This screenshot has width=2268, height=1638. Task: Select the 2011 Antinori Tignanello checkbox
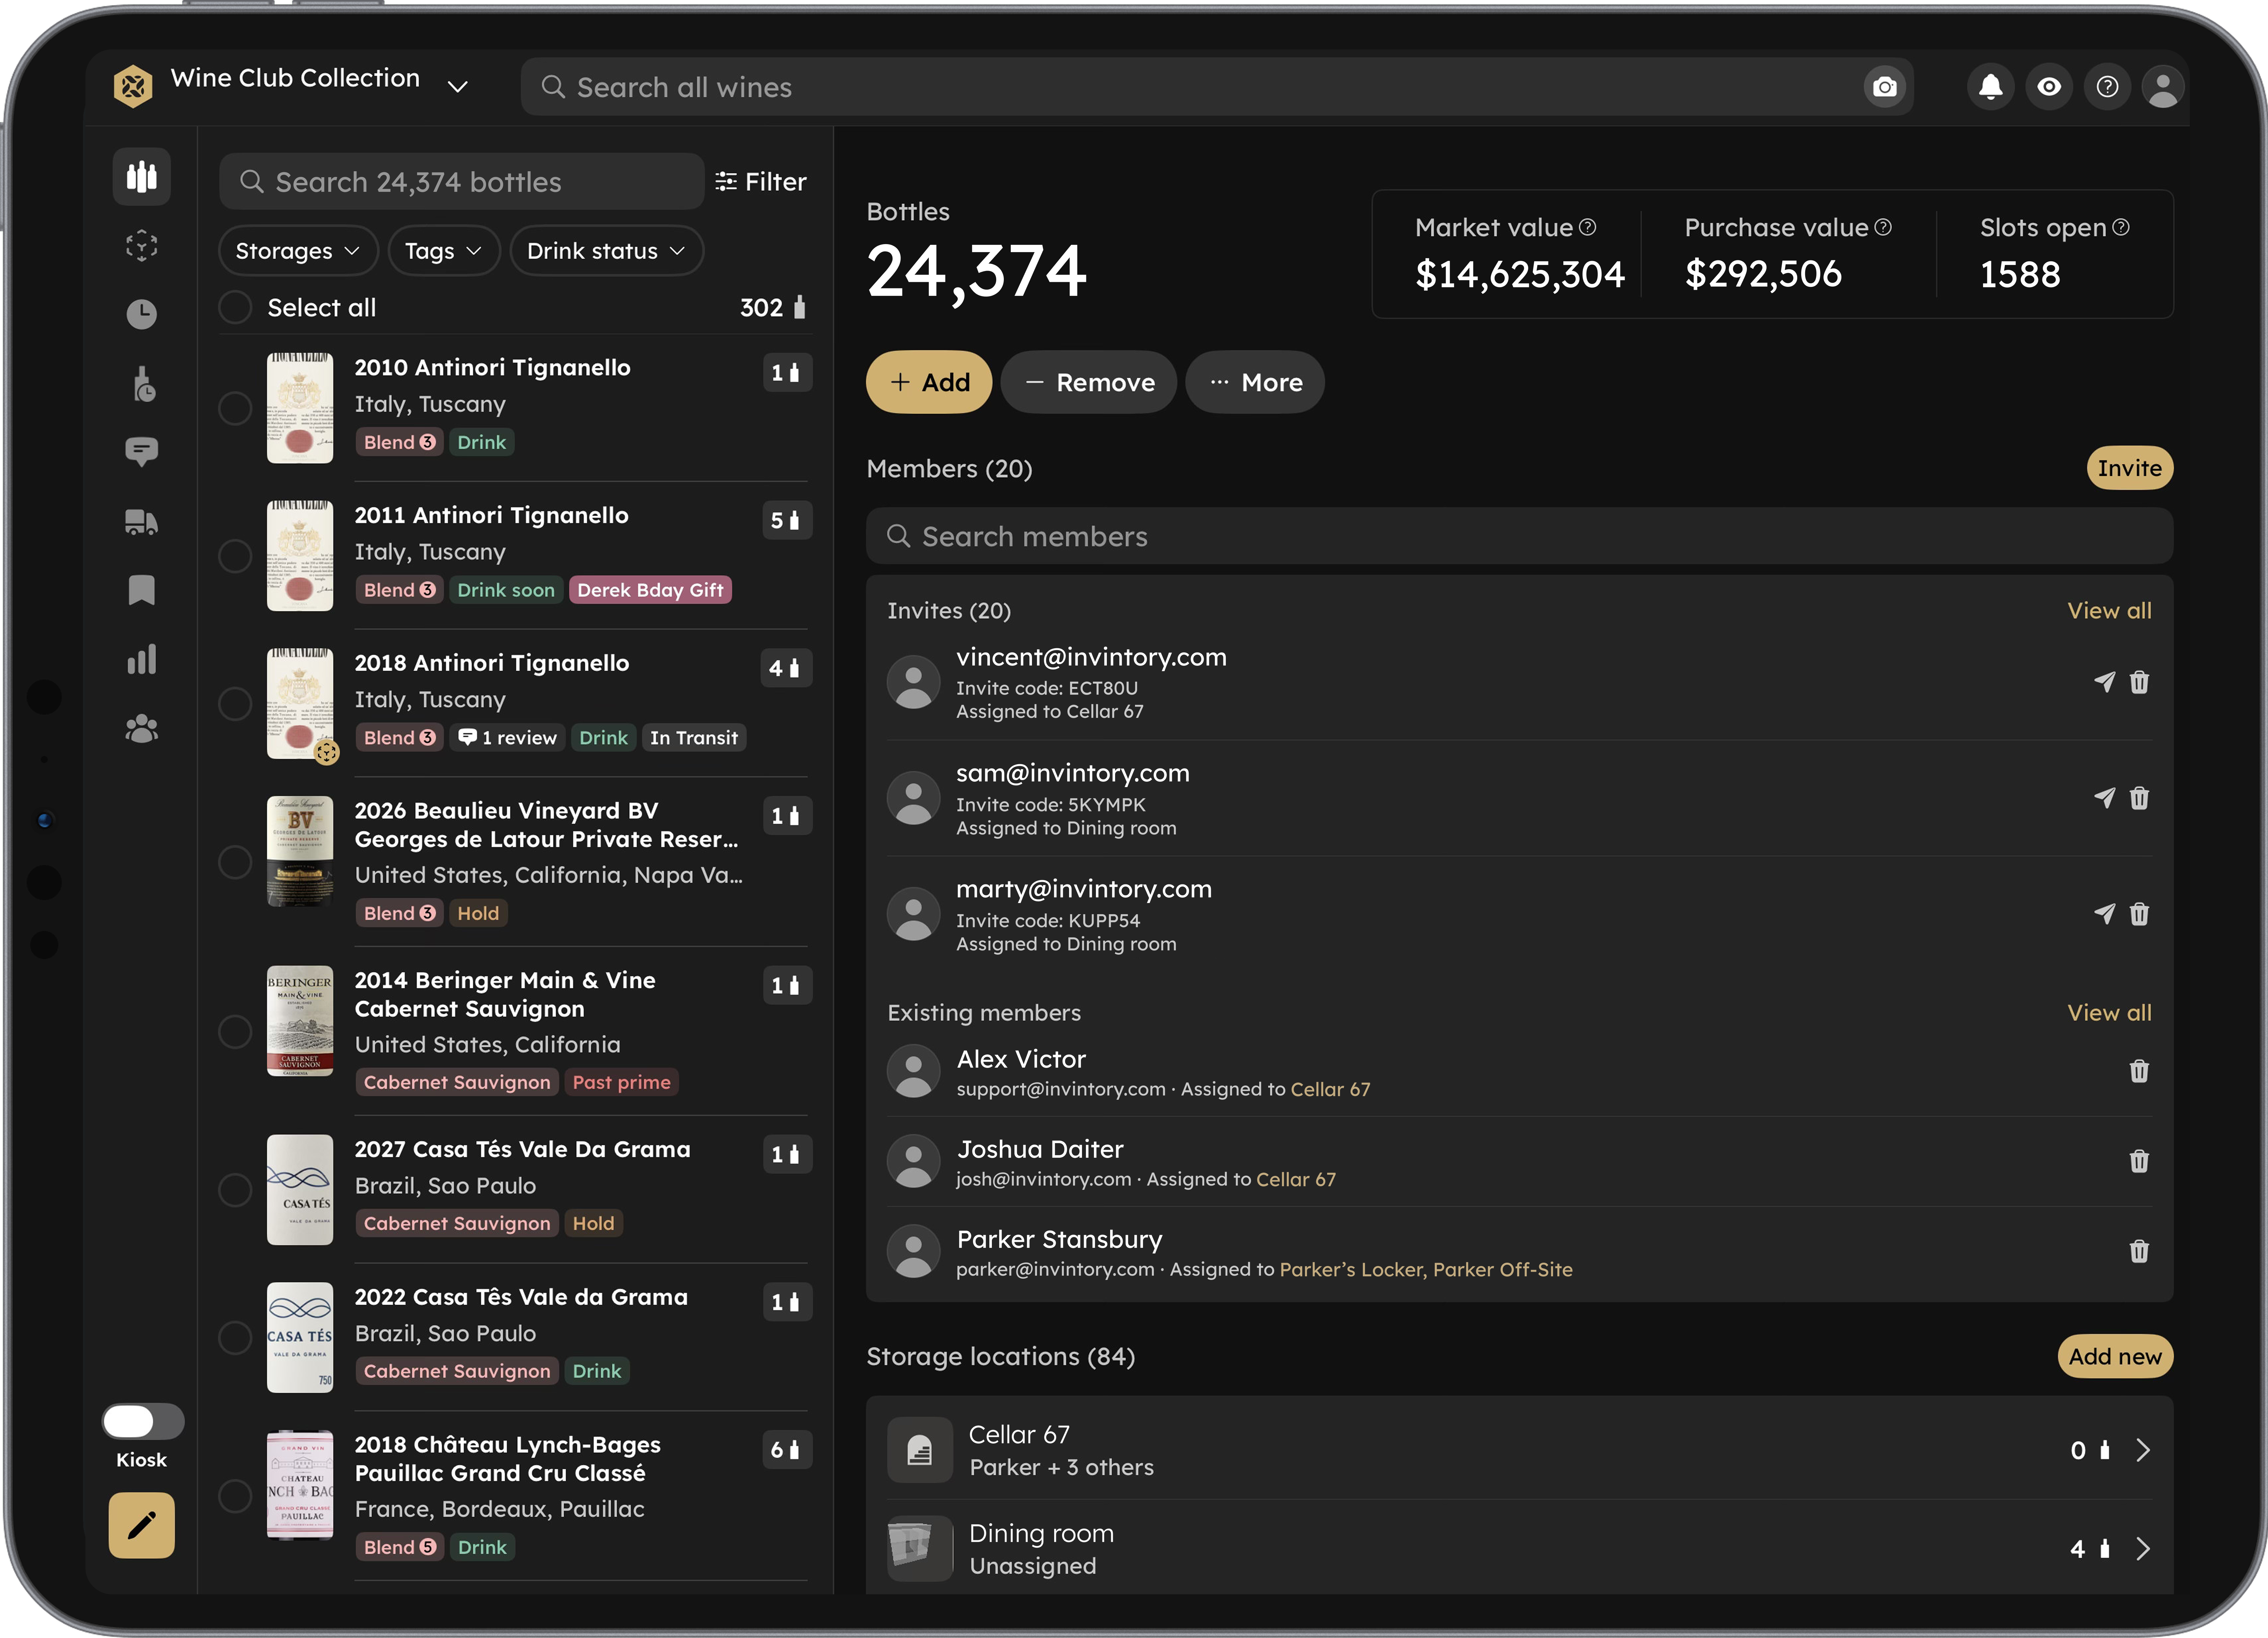235,556
